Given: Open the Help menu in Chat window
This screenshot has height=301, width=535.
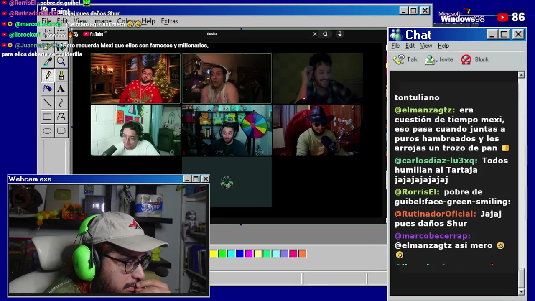Looking at the screenshot, I should pyautogui.click(x=443, y=46).
